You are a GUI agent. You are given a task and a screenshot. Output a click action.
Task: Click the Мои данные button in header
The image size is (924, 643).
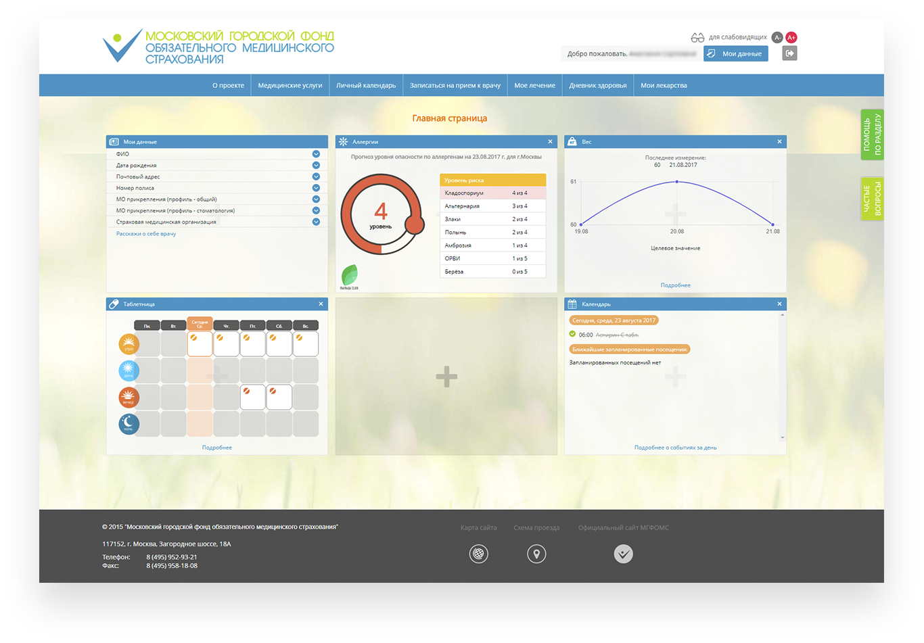tap(735, 53)
